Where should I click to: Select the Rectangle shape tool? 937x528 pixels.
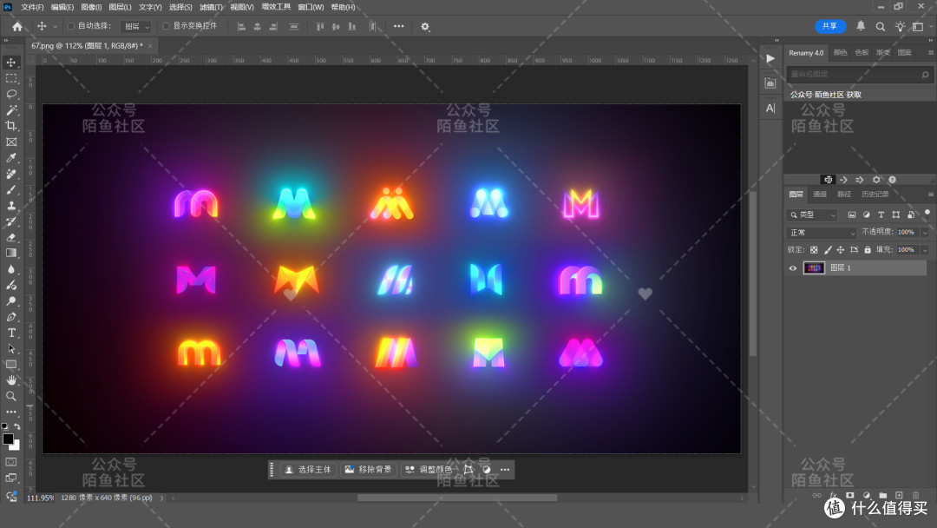11,364
